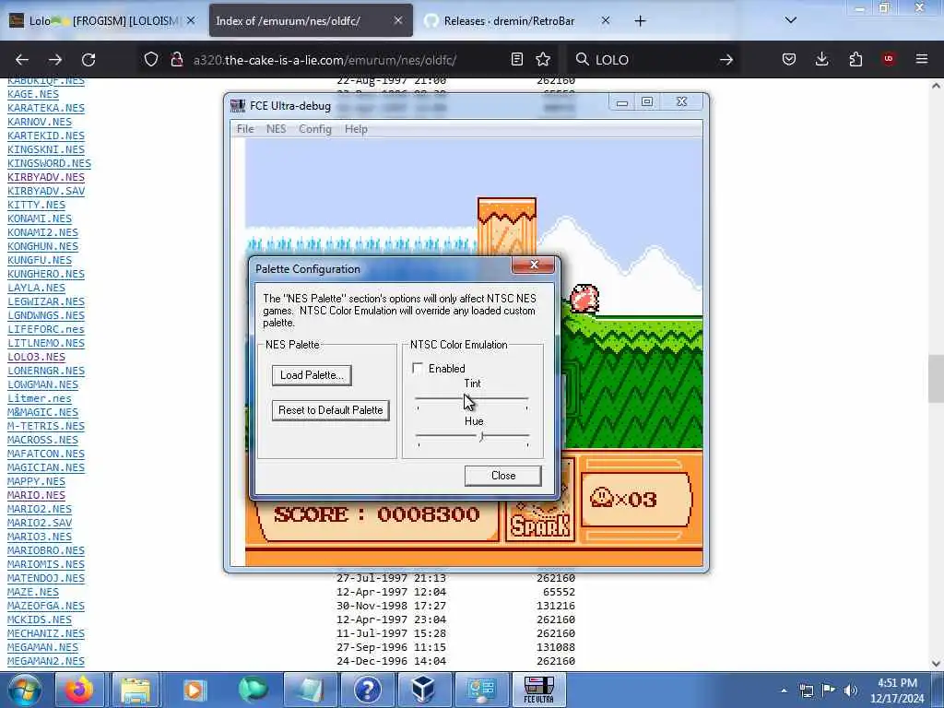The image size is (944, 708).
Task: Click the Tint slider
Action: (472, 400)
